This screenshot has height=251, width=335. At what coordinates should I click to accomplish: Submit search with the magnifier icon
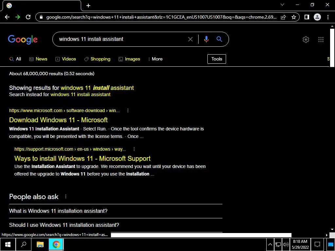pos(219,39)
